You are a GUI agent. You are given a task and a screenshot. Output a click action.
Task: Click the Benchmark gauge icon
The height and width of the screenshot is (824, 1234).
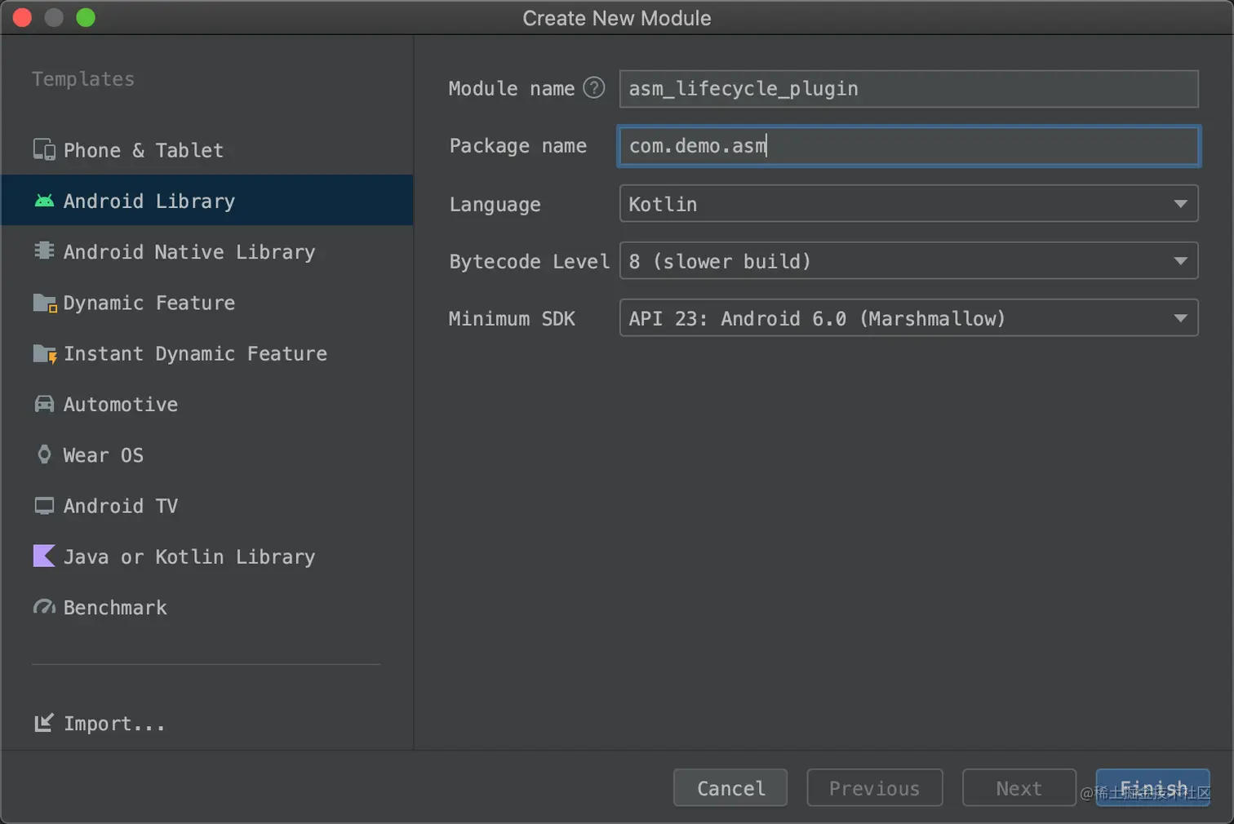click(44, 607)
